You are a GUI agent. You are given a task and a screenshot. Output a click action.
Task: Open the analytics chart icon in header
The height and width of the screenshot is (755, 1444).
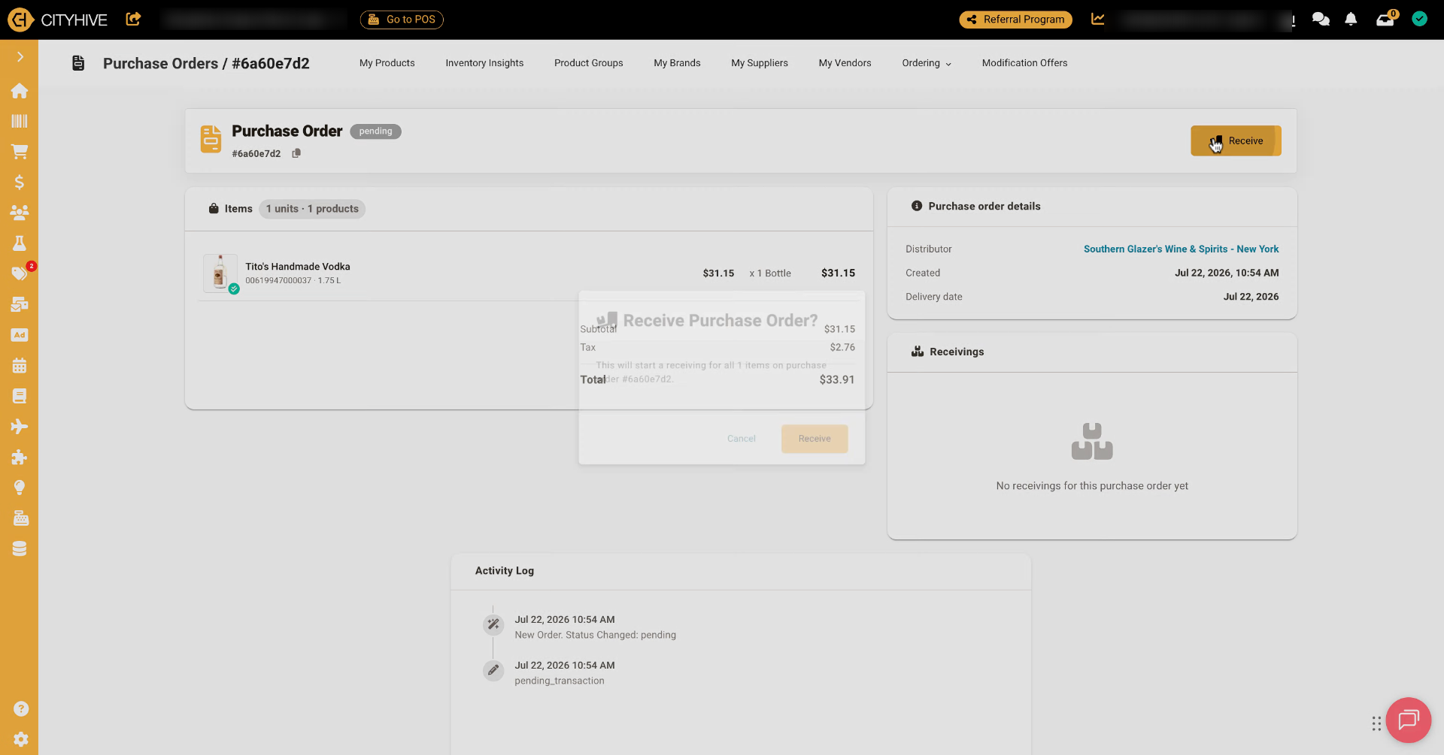click(x=1098, y=20)
